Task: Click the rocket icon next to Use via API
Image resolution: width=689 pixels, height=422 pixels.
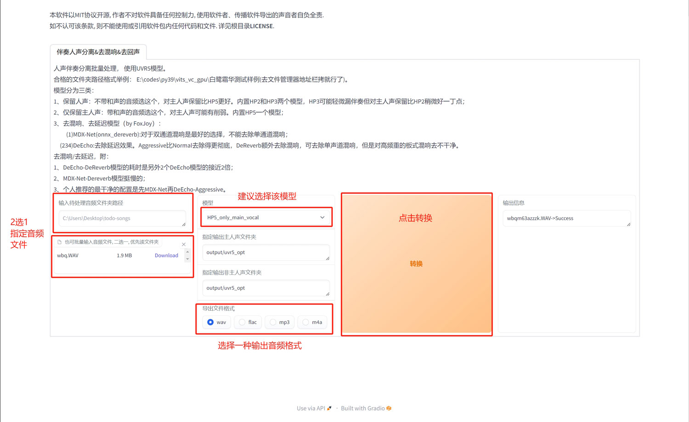Action: (x=329, y=408)
